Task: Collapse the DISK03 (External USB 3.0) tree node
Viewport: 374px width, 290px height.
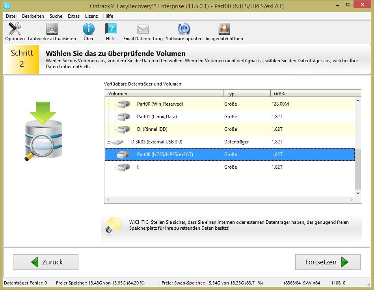Action: [108, 142]
